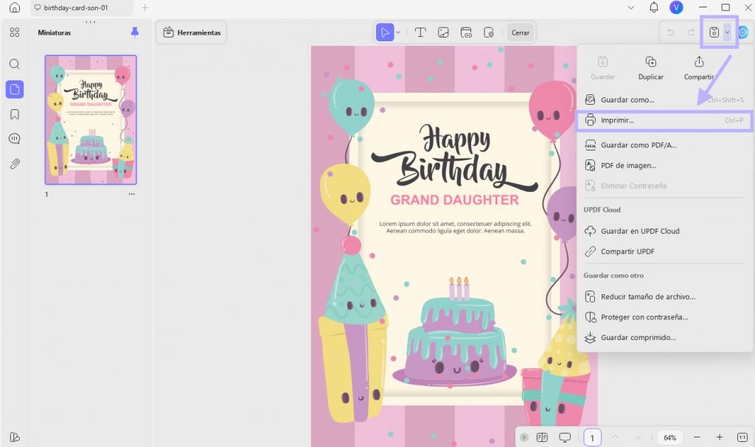Expand the select tool dropdown arrow
Viewport: 755px width, 447px height.
click(x=398, y=32)
